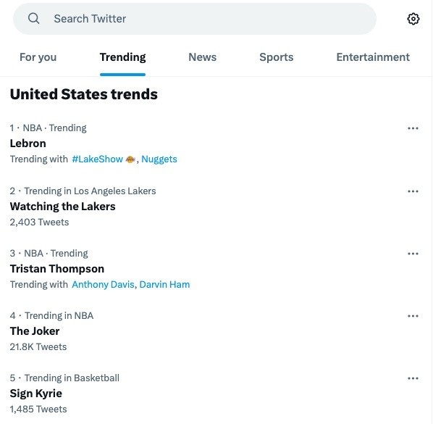Open more options for Lebron trend
The image size is (433, 424).
[x=413, y=128]
